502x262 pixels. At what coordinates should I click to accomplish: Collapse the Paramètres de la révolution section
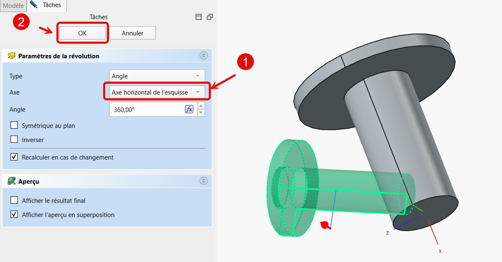click(x=203, y=55)
